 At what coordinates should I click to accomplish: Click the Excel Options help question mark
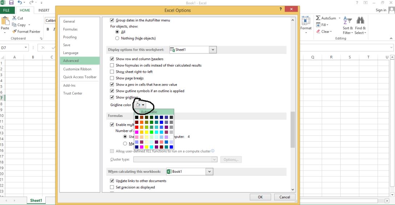pos(281,9)
